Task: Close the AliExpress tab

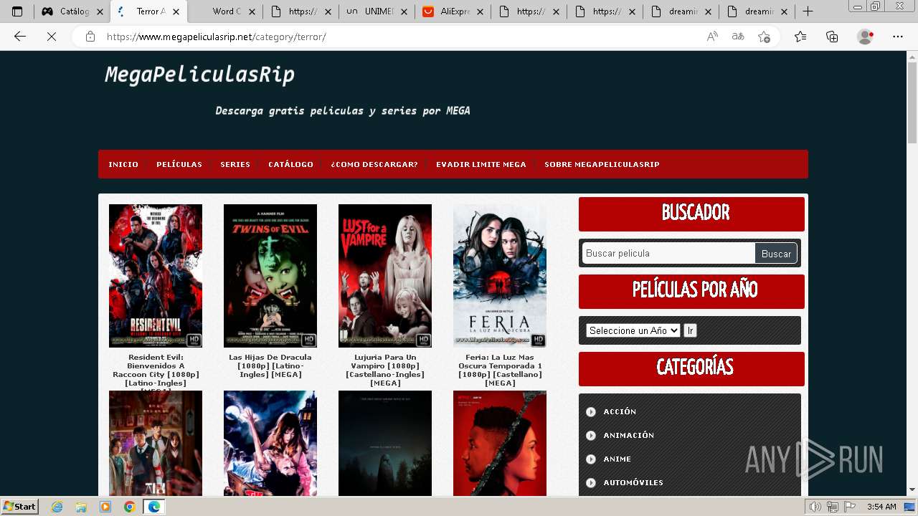Action: (x=481, y=11)
